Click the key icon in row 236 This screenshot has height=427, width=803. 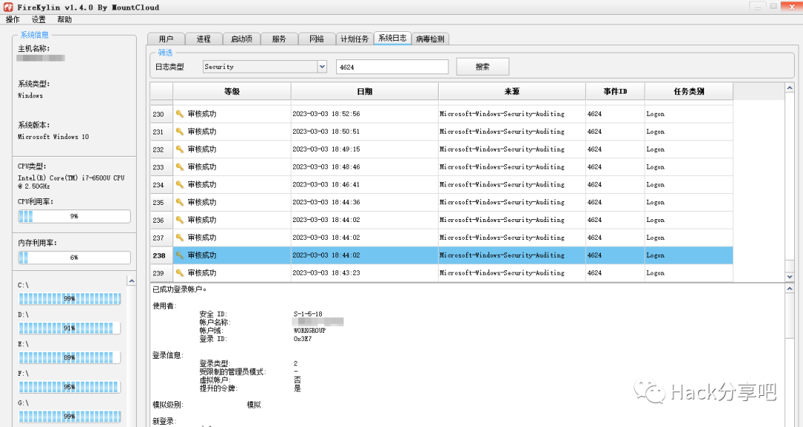180,219
